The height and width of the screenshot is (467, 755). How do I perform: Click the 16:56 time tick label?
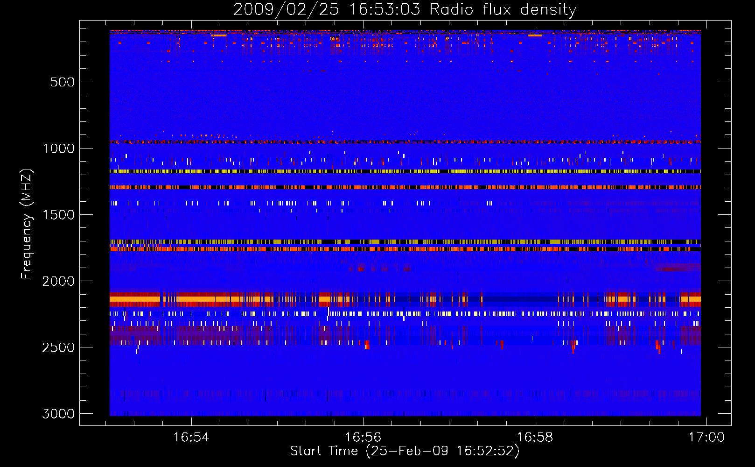click(363, 437)
